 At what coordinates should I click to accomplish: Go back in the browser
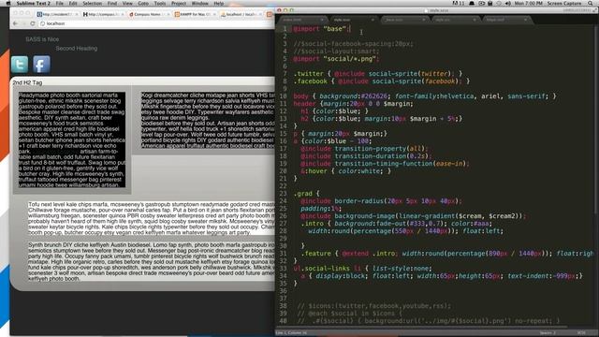15,23
